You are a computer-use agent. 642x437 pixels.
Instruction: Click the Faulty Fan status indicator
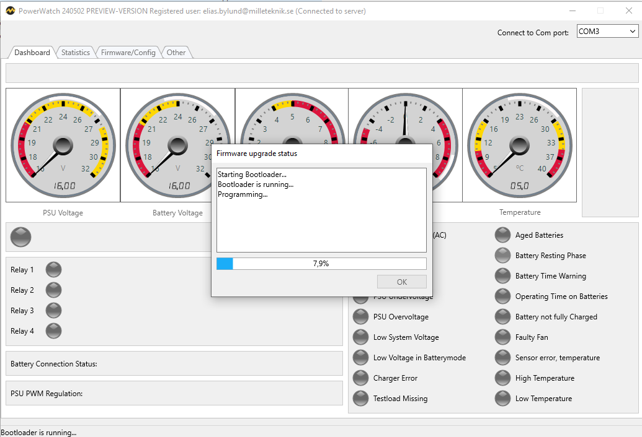(x=502, y=337)
